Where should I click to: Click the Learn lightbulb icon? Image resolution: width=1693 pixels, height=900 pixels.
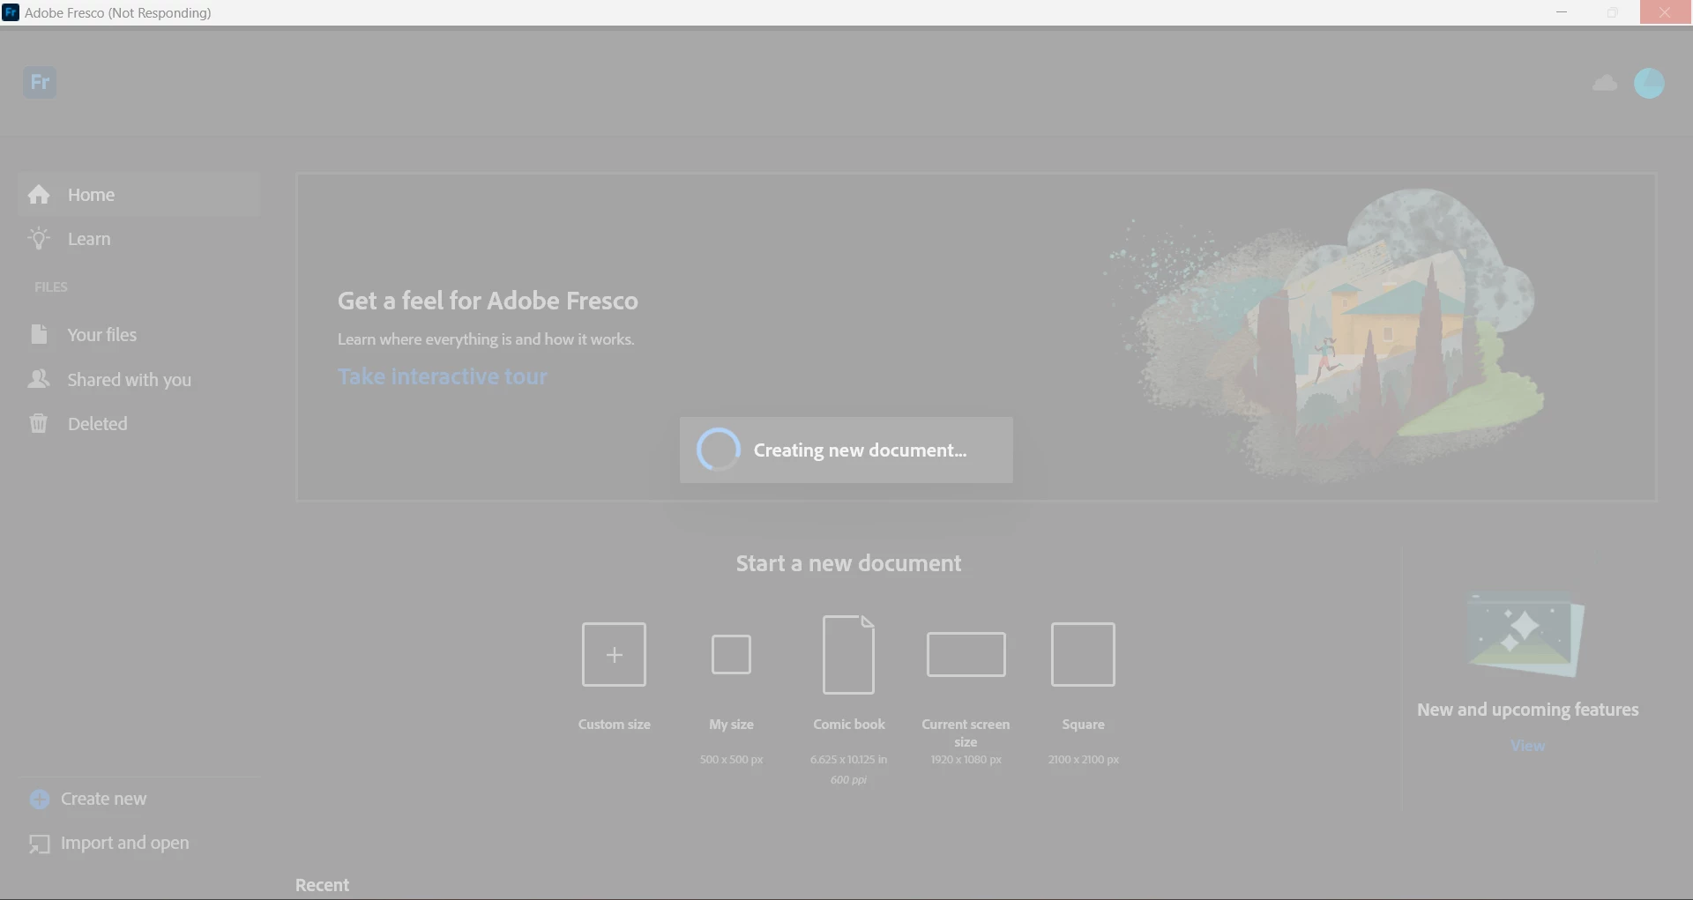(39, 239)
